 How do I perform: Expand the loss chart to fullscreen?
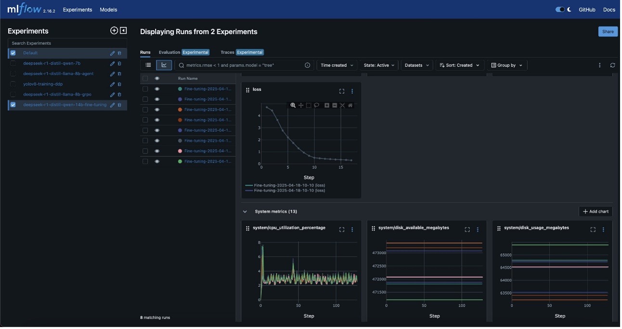[x=342, y=91]
